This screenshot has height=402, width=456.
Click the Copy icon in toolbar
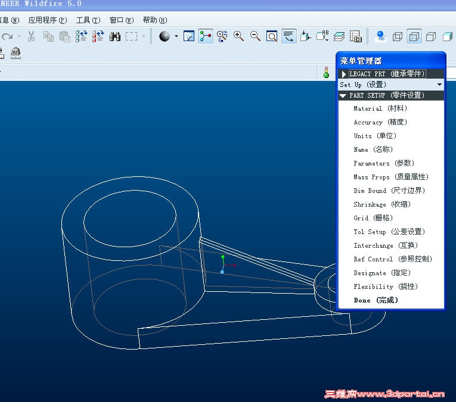pyautogui.click(x=48, y=36)
